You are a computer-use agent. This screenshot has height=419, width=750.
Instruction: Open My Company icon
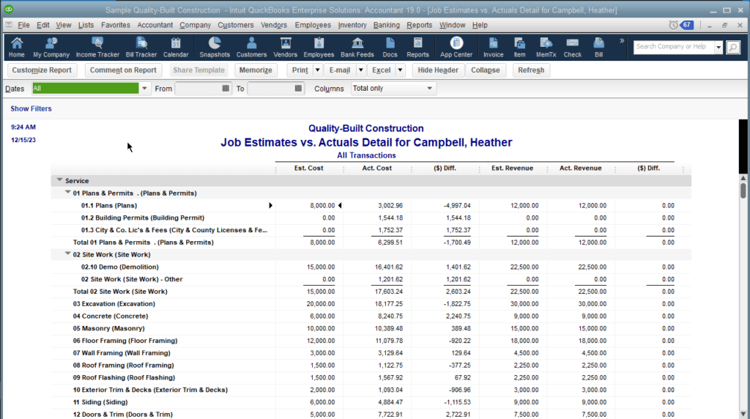[x=51, y=48]
